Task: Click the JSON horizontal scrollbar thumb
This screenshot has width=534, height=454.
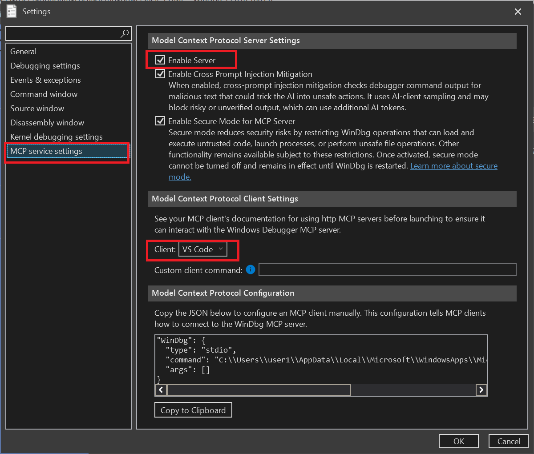Action: pyautogui.click(x=259, y=390)
